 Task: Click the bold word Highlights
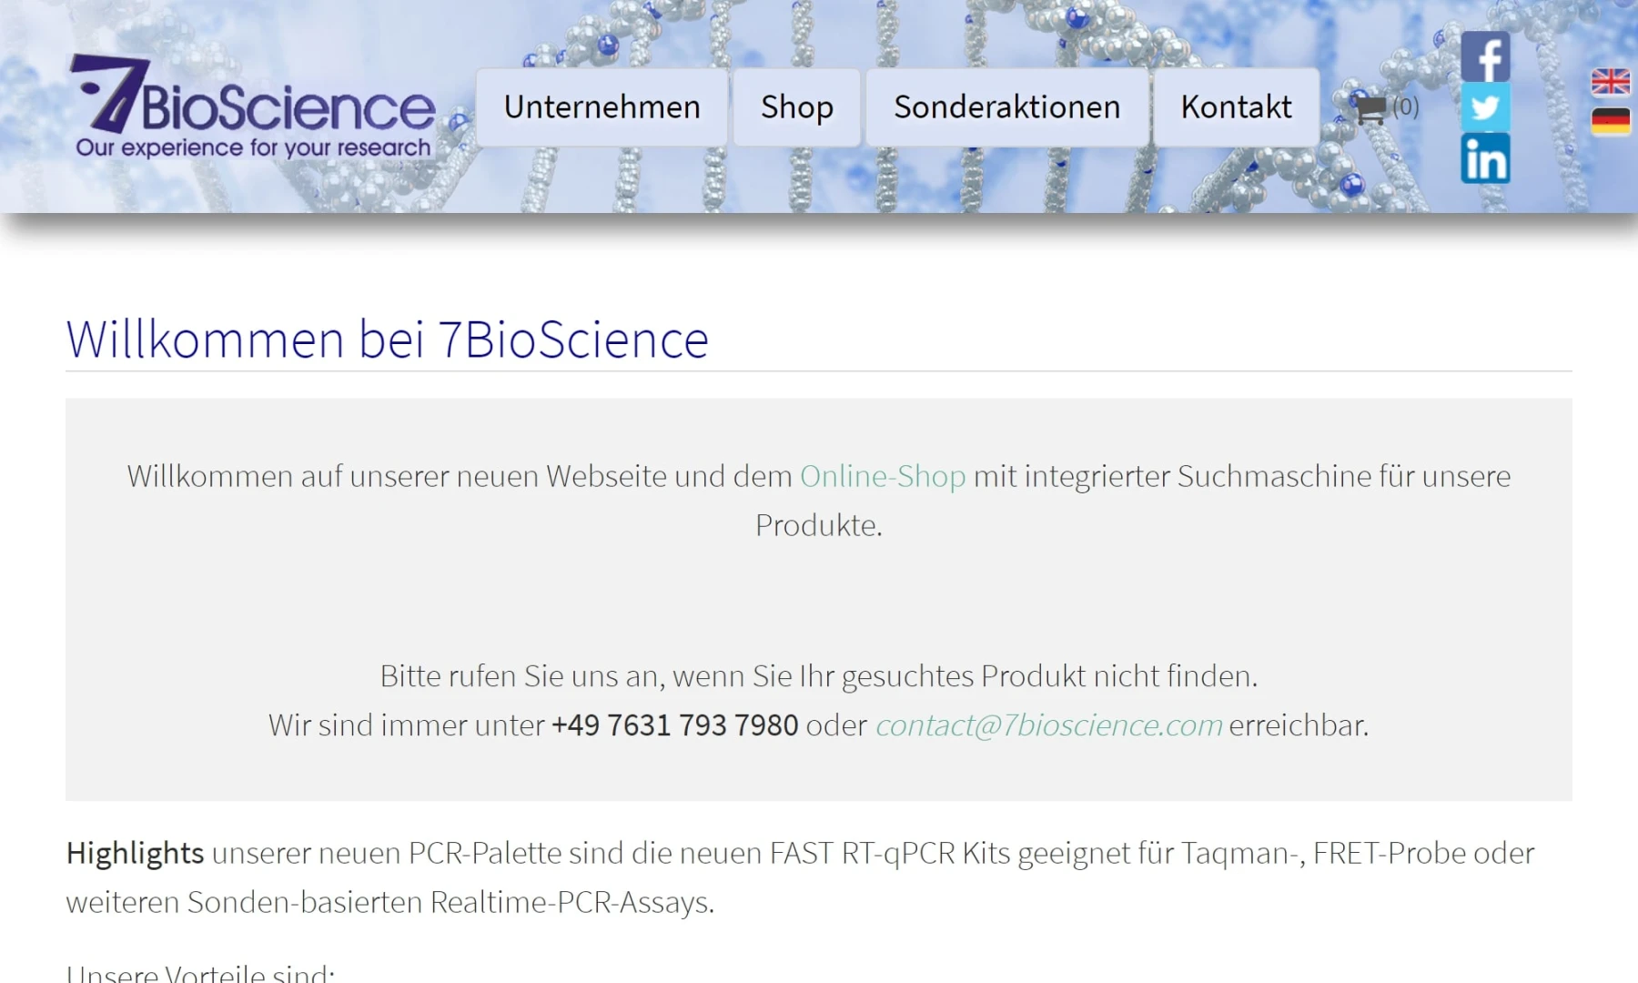point(135,853)
